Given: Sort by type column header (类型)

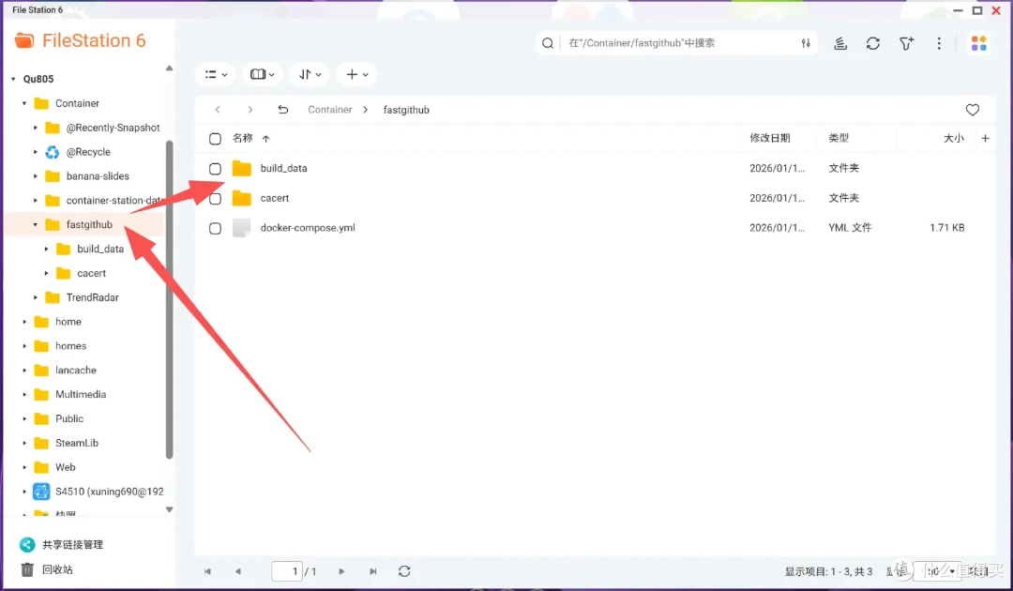Looking at the screenshot, I should [839, 138].
